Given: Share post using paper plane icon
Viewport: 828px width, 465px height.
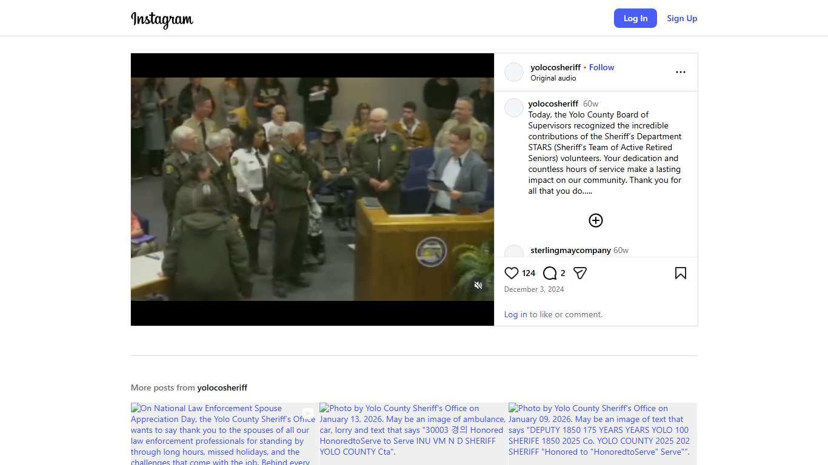Looking at the screenshot, I should [x=580, y=273].
